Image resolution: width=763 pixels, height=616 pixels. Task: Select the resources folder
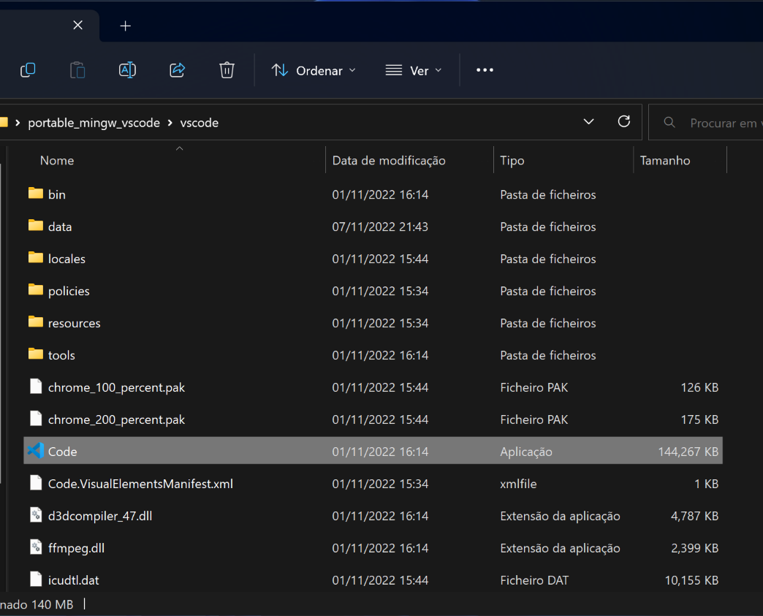[74, 323]
